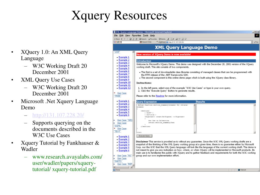Click inside the Query Expression text area
This screenshot has width=260, height=195.
click(165, 119)
